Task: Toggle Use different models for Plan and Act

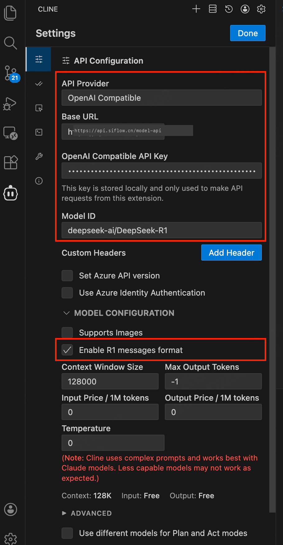Action: point(67,533)
